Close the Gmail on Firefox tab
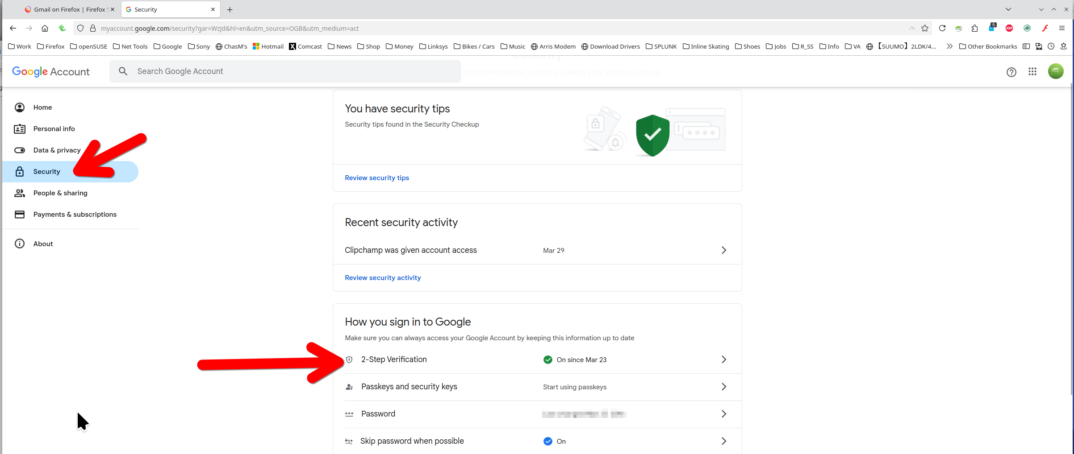The height and width of the screenshot is (454, 1074). click(113, 9)
